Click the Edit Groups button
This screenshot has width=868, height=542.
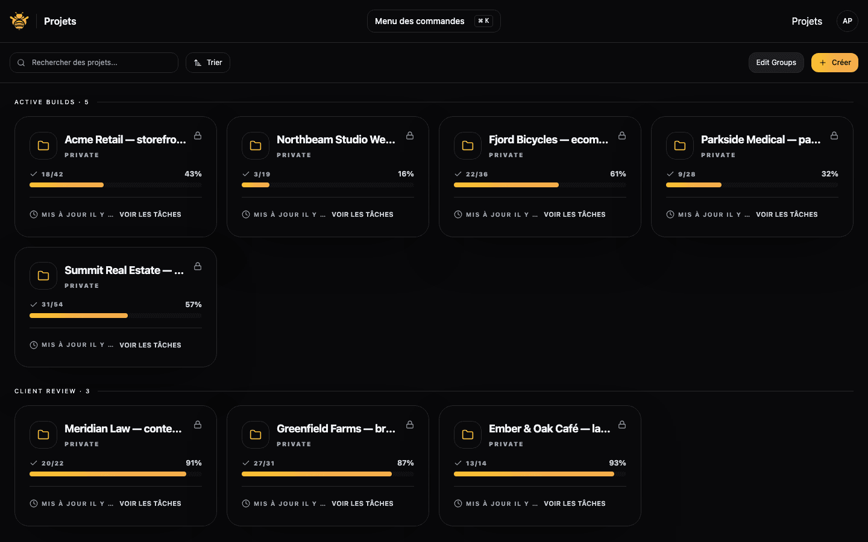point(776,62)
